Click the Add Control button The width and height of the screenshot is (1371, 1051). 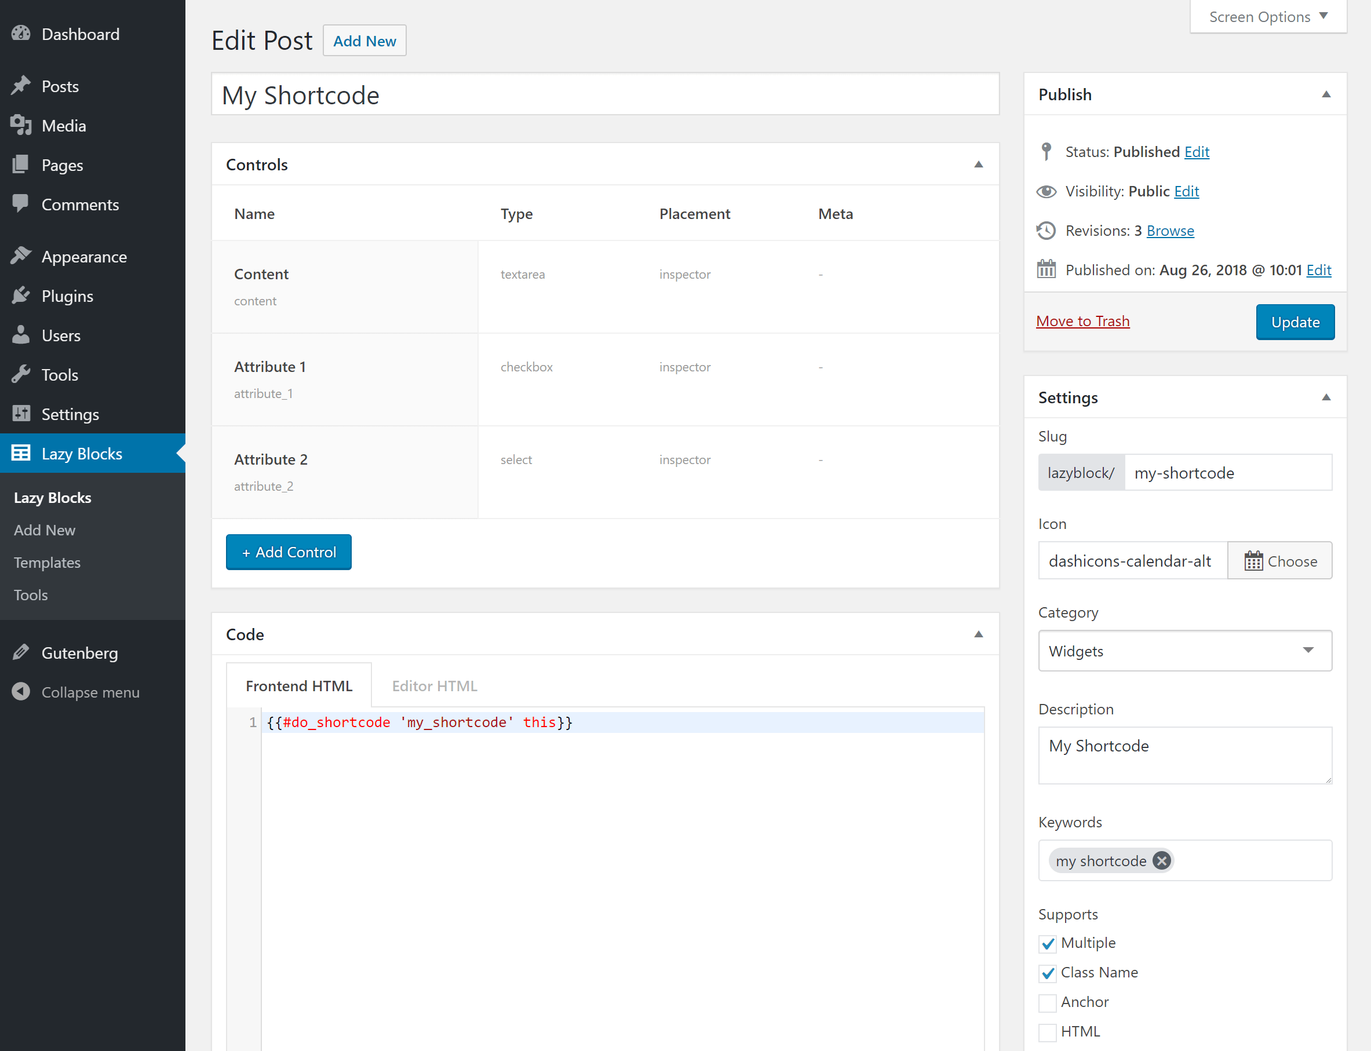pyautogui.click(x=289, y=552)
